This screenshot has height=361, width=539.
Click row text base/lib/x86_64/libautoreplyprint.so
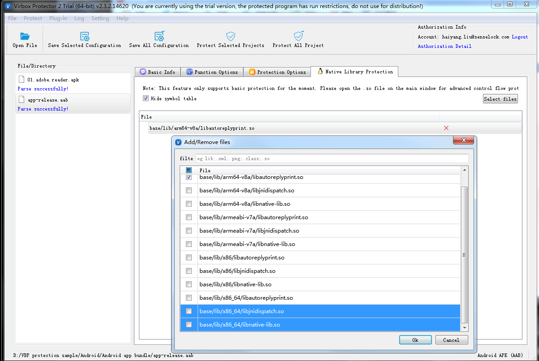246,298
